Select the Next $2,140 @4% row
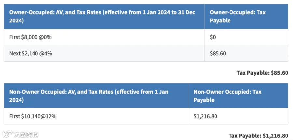 click(146, 53)
